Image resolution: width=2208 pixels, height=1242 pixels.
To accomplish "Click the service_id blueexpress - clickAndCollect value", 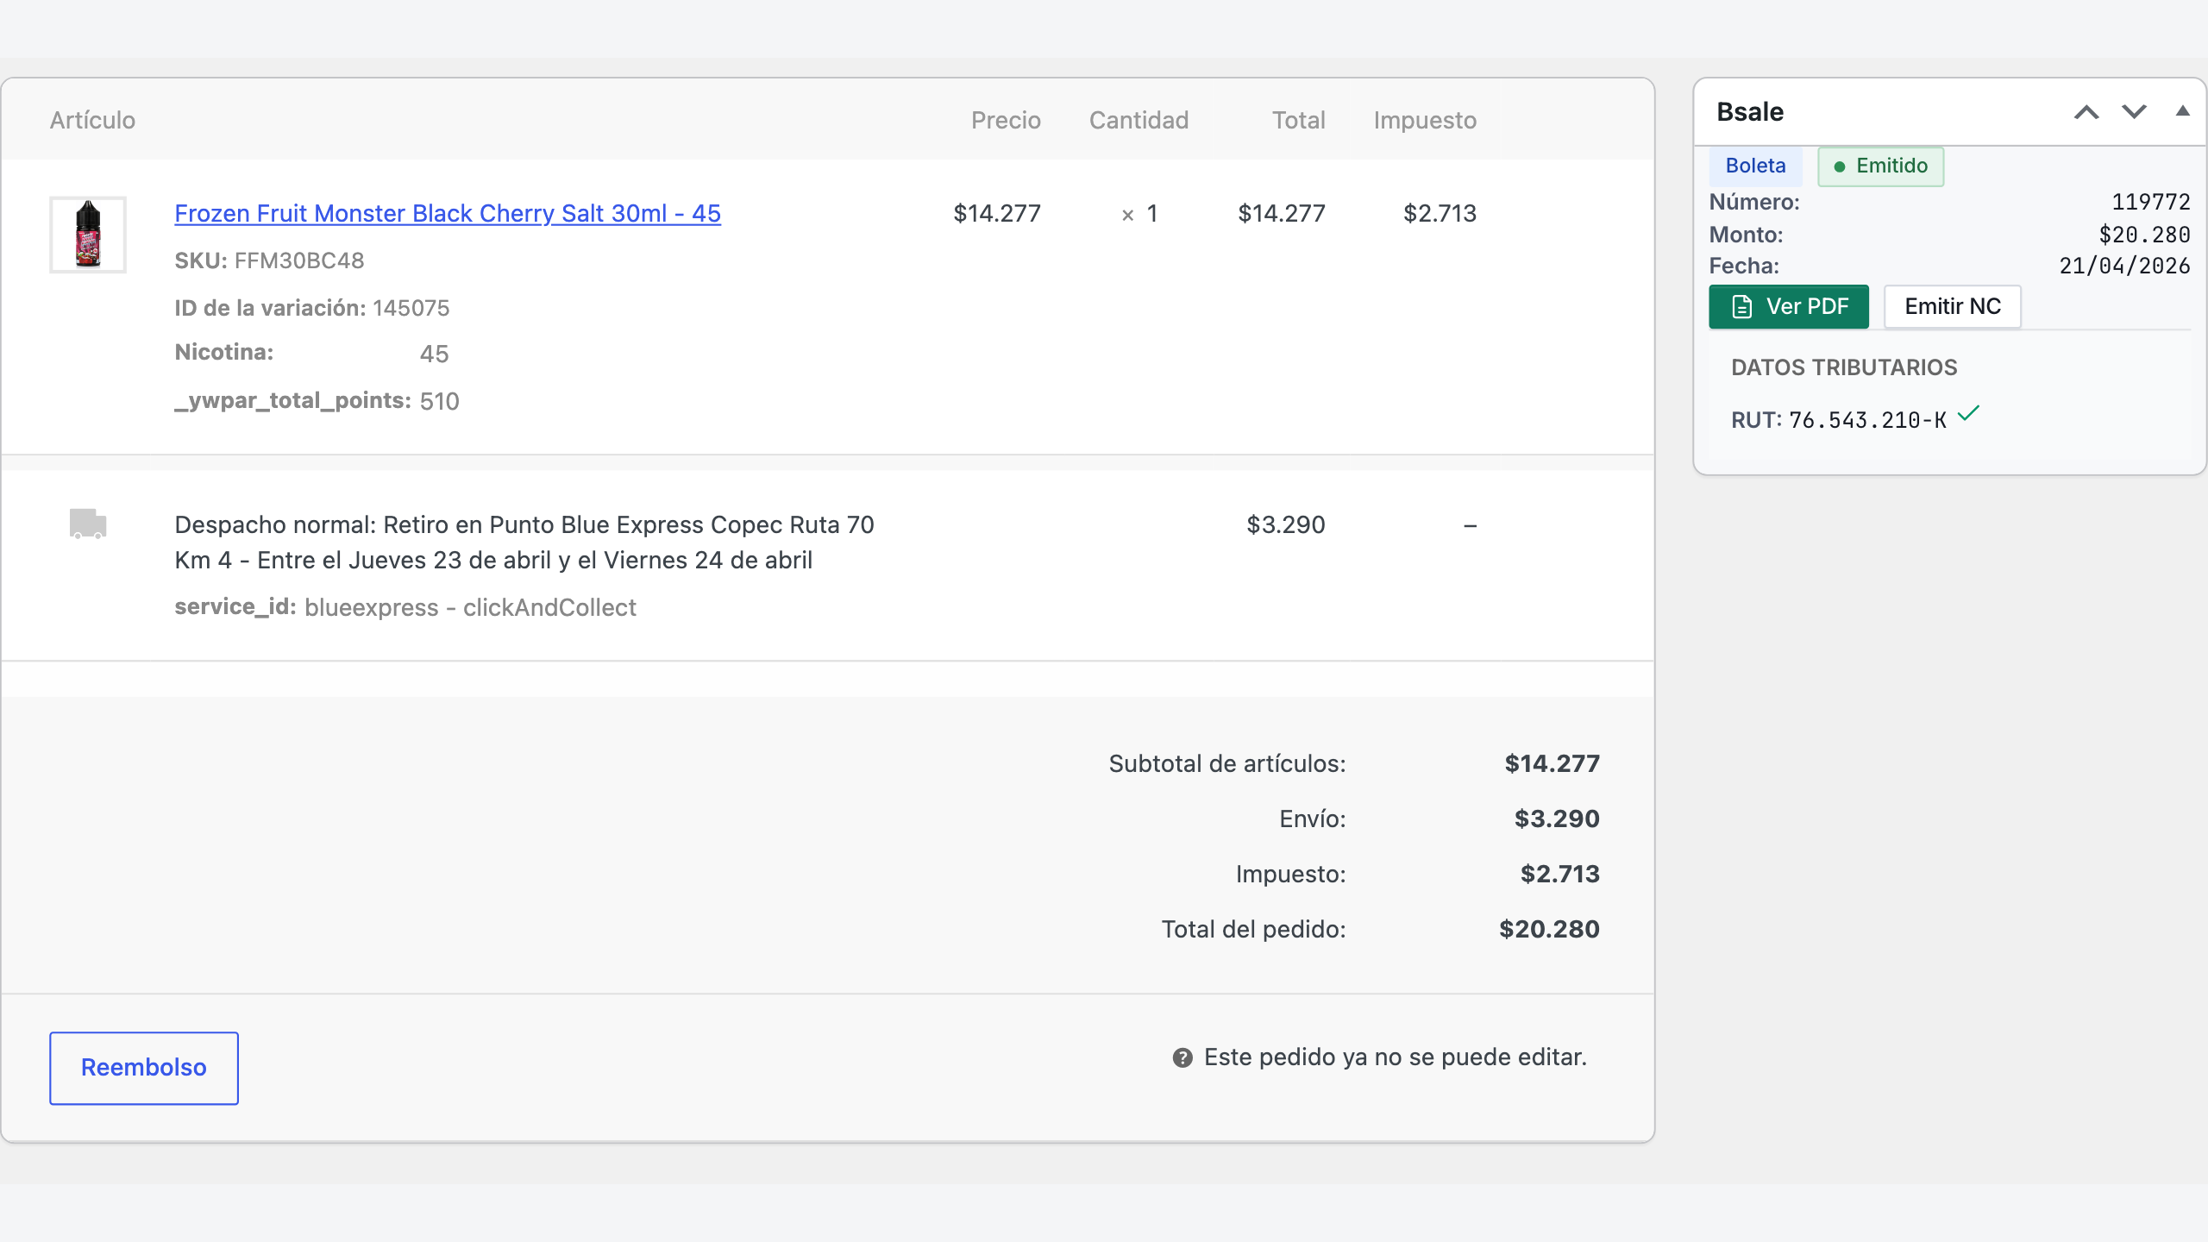I will tap(470, 607).
